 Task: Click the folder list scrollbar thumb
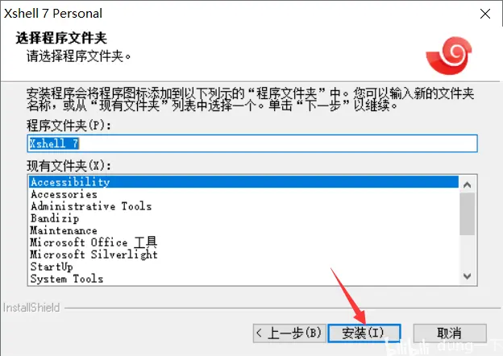(x=467, y=213)
